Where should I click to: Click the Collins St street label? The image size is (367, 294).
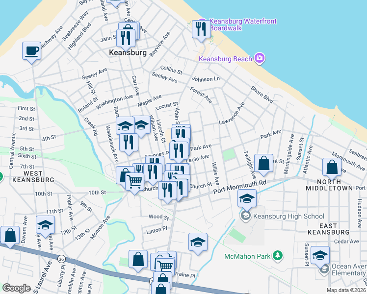click(171, 70)
